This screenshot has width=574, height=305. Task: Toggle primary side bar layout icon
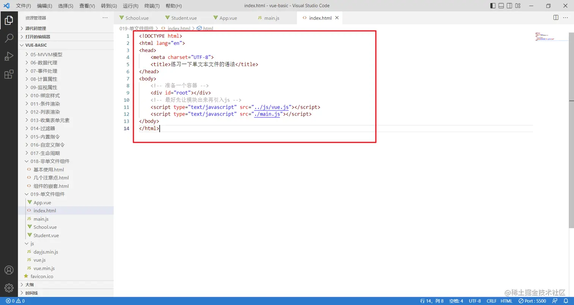coord(493,6)
